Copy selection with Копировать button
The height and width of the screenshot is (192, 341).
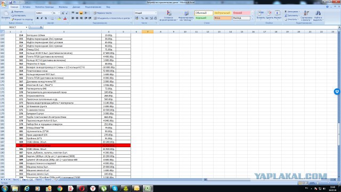coord(19,15)
